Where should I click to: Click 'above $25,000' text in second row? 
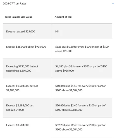pos(64,51)
